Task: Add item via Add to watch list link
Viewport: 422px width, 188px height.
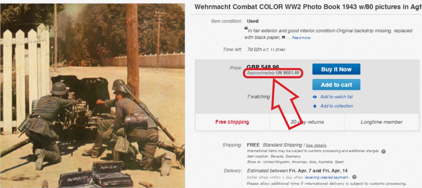Action: (x=336, y=97)
